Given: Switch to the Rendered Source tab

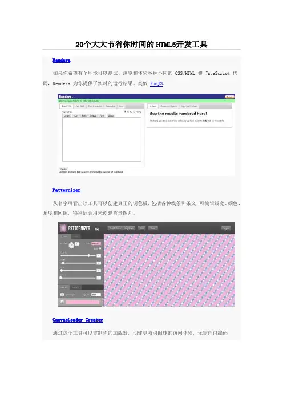Looking at the screenshot, I should tap(169, 106).
